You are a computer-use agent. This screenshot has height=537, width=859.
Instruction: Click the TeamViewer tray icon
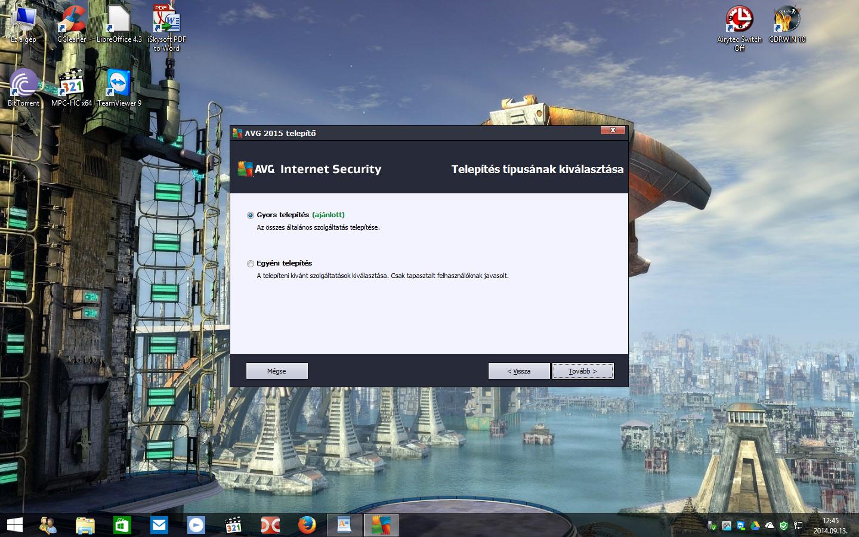(x=741, y=526)
